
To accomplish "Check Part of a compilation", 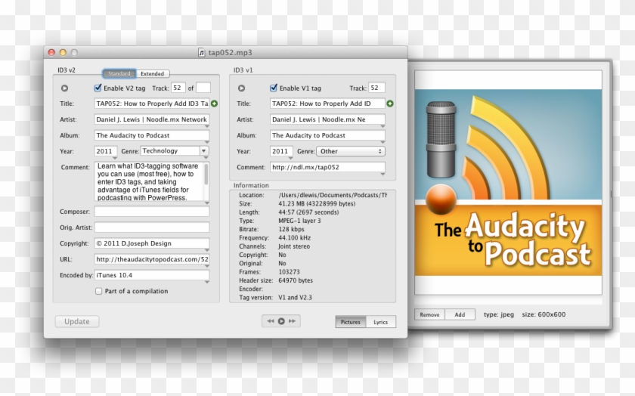I will [x=98, y=291].
